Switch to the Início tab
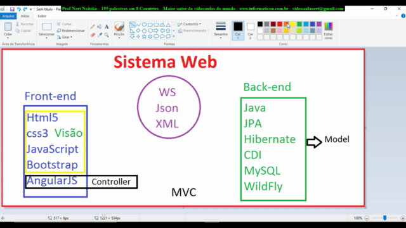Viewport: 406px width, 228px height. [25, 16]
